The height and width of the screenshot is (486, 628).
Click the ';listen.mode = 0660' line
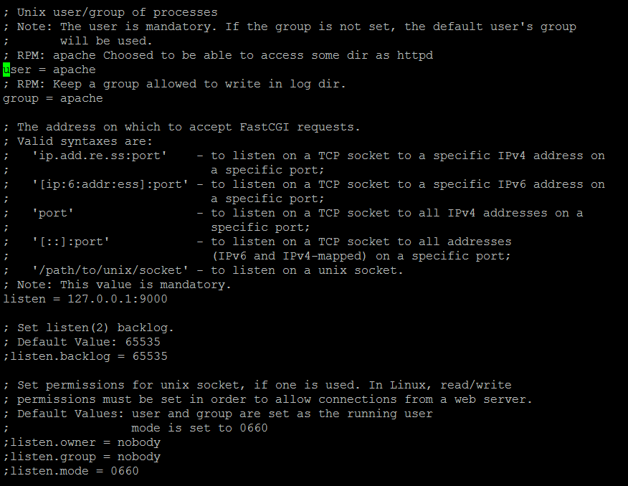coord(71,471)
